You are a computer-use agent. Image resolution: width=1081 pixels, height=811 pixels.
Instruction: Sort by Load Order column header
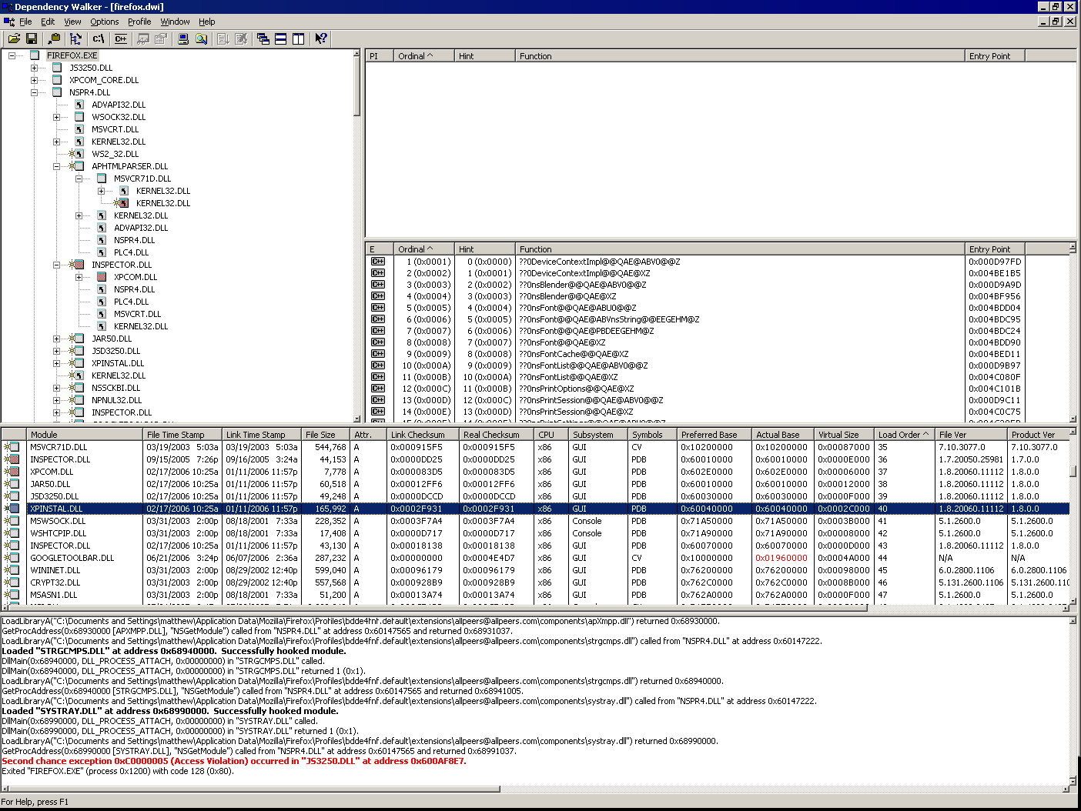(x=905, y=435)
